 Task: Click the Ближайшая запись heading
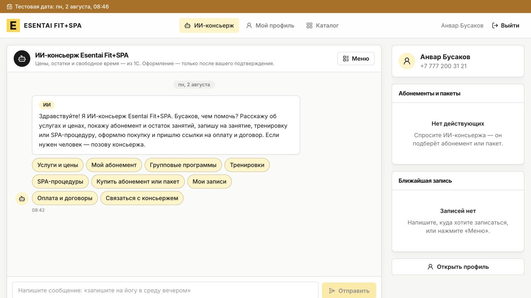pyautogui.click(x=425, y=181)
